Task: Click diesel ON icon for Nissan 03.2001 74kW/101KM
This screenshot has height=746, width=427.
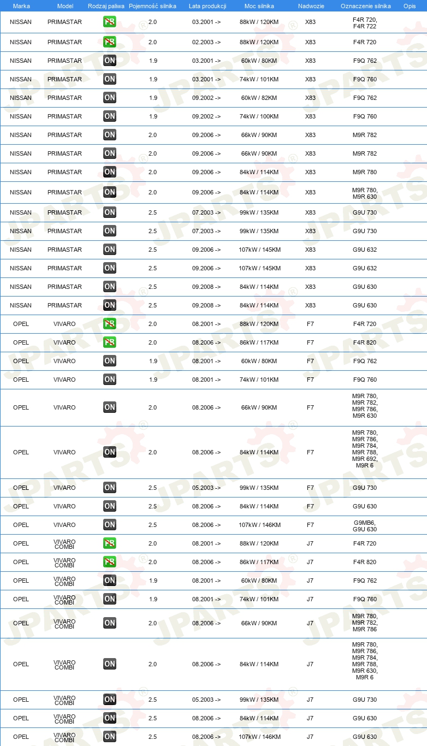Action: click(110, 79)
